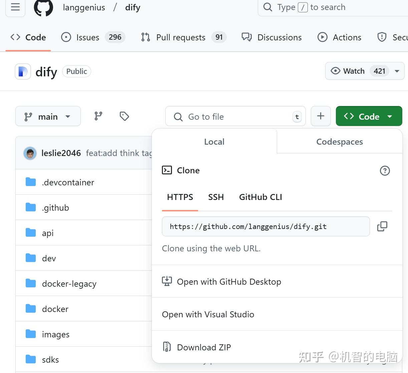Open the leslie2046 author link

[61, 153]
